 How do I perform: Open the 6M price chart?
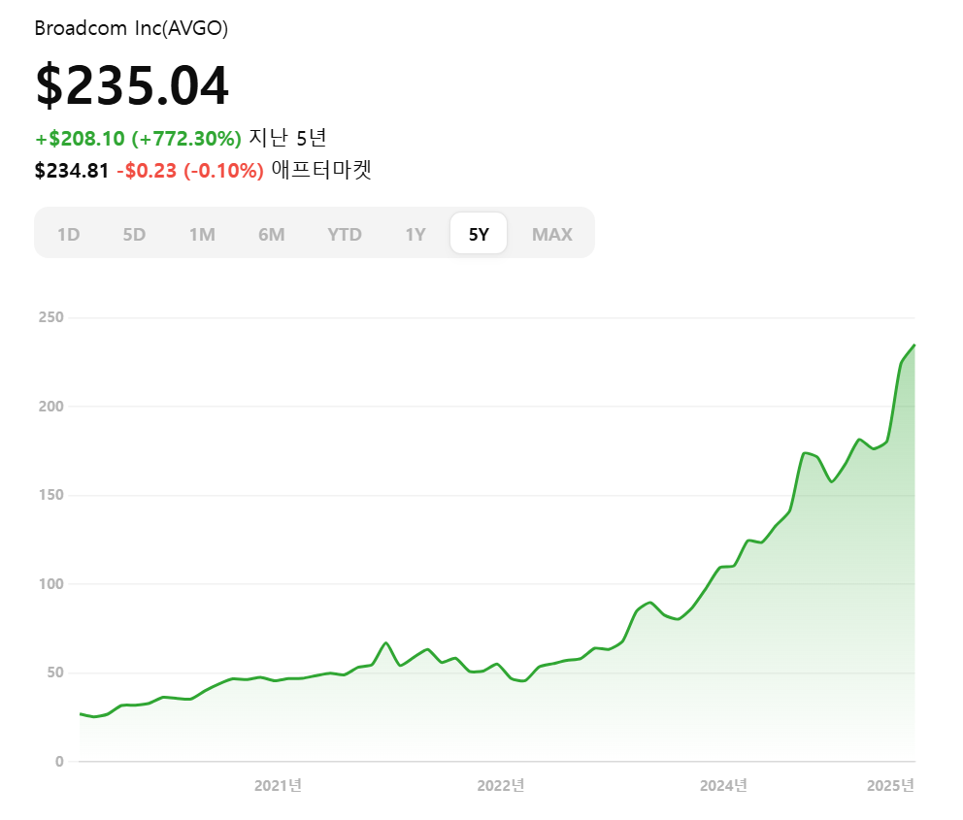point(272,234)
